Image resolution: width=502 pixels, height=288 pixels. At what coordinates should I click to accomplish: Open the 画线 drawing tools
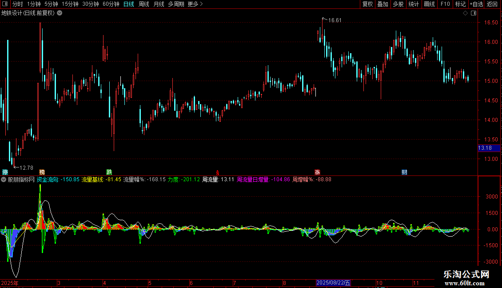tap(429, 4)
